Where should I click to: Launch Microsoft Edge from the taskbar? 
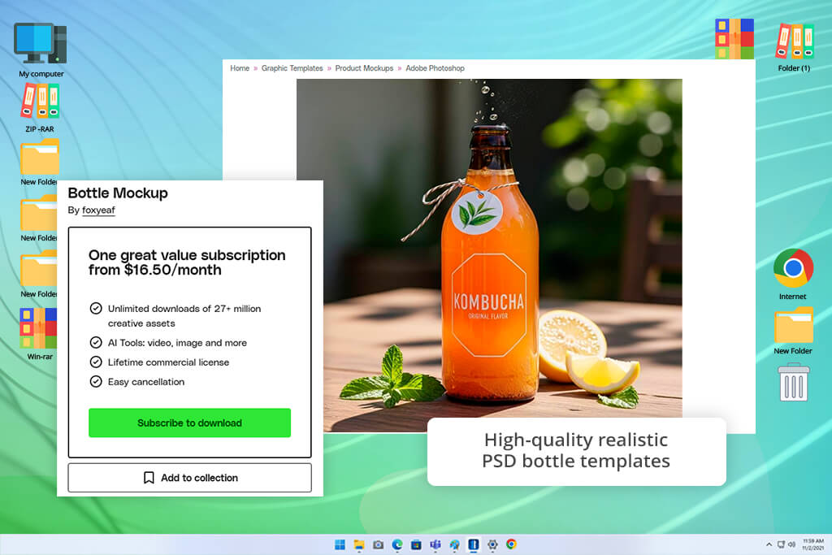[397, 544]
